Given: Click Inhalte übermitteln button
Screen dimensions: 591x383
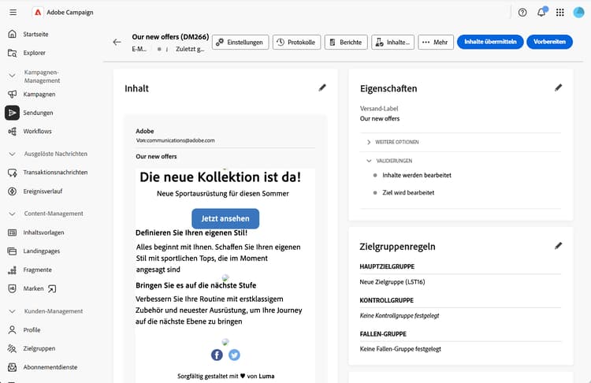Looking at the screenshot, I should click(490, 42).
